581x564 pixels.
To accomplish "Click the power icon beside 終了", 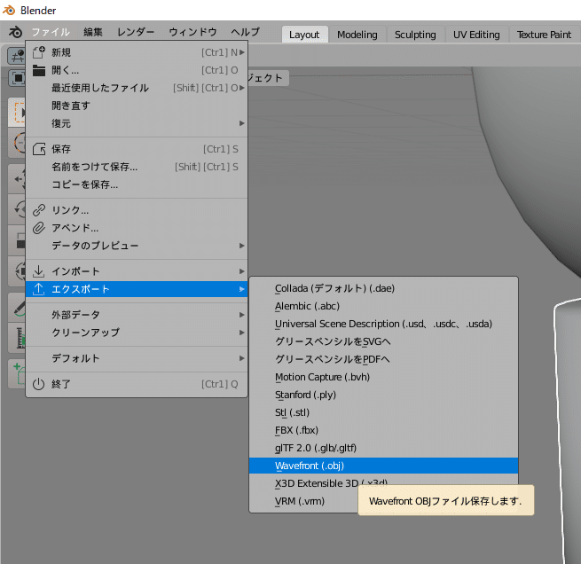I will point(39,384).
